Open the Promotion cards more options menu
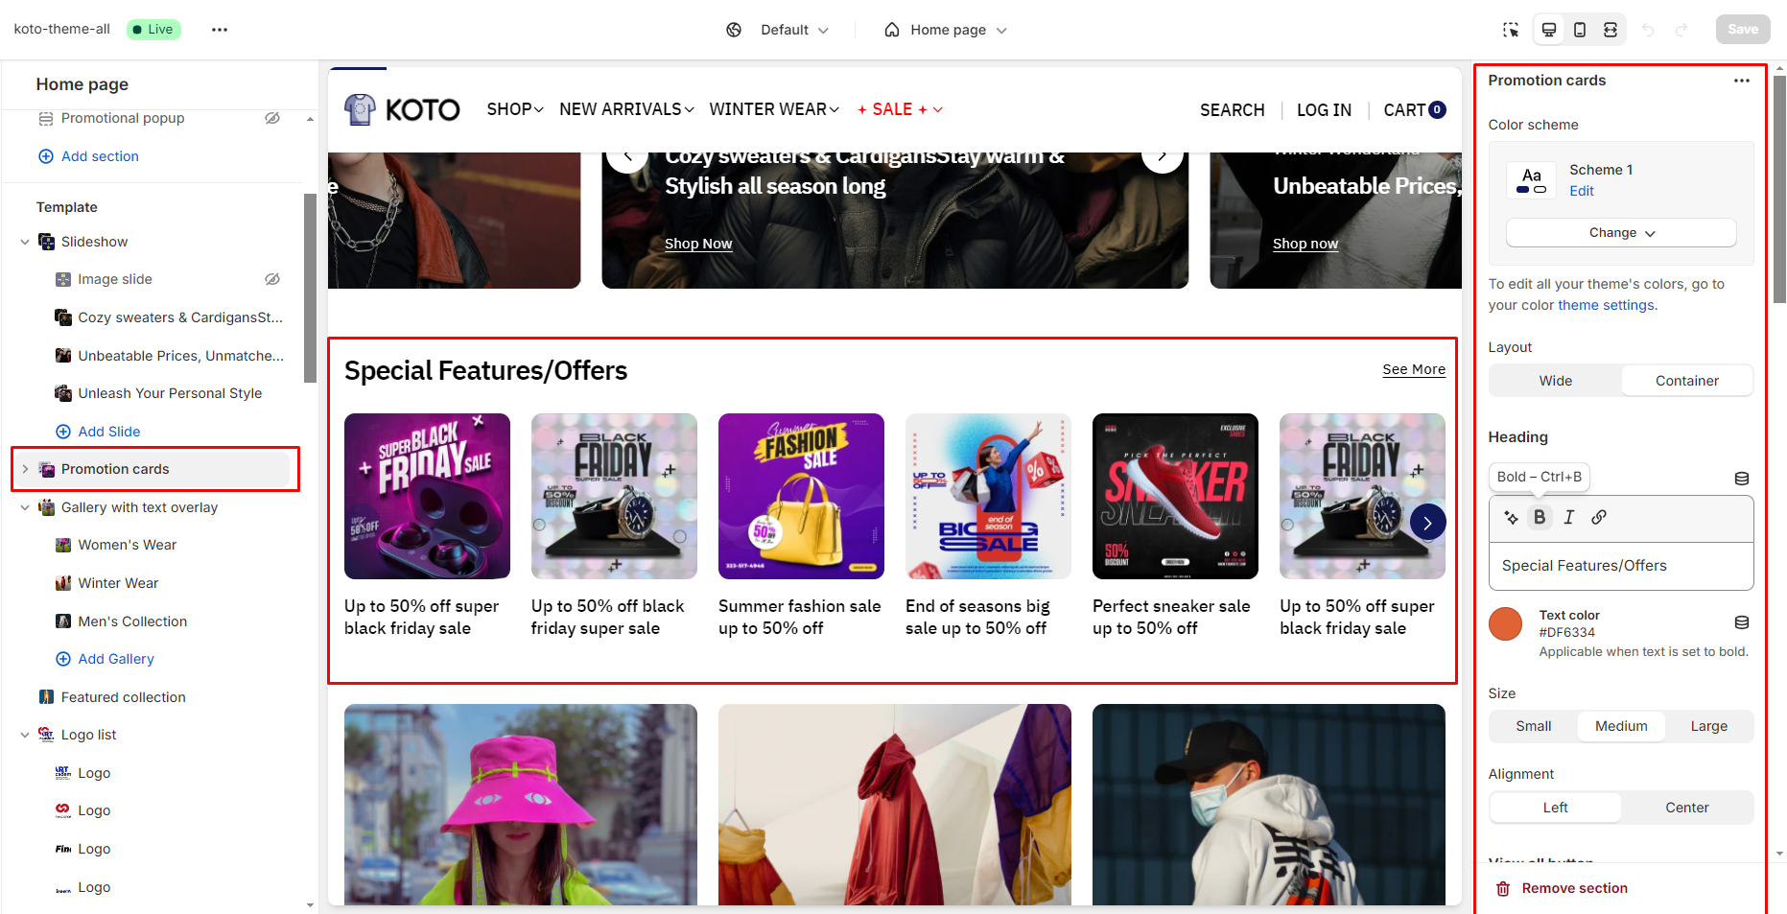1787x914 pixels. (1742, 81)
